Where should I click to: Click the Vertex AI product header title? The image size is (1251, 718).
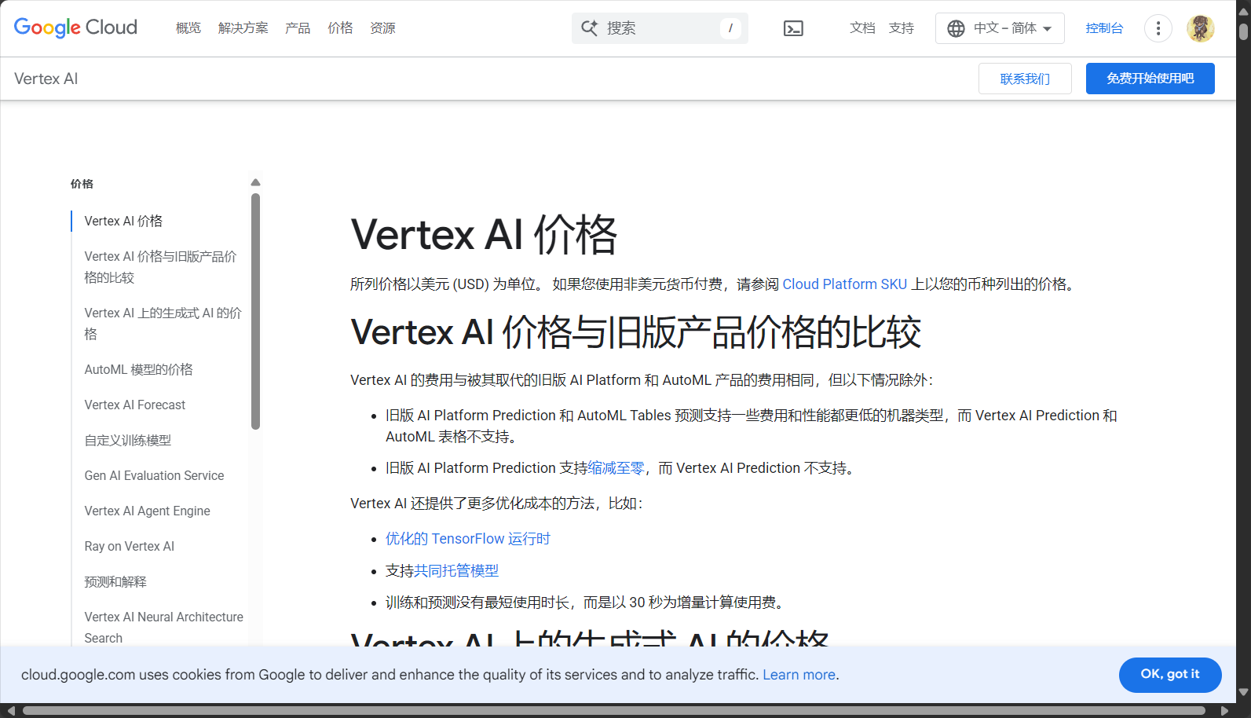[x=46, y=79]
